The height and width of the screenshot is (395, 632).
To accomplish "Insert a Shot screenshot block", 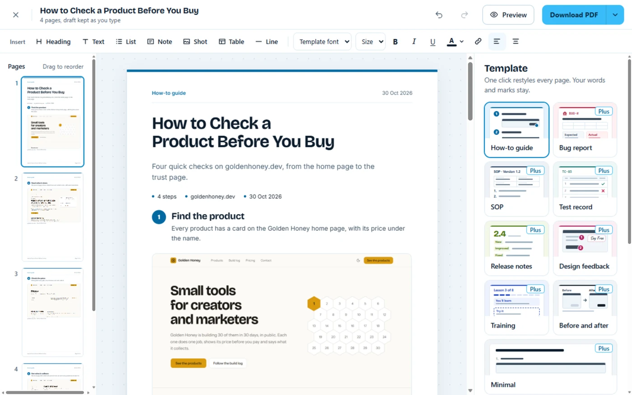I will [x=195, y=42].
